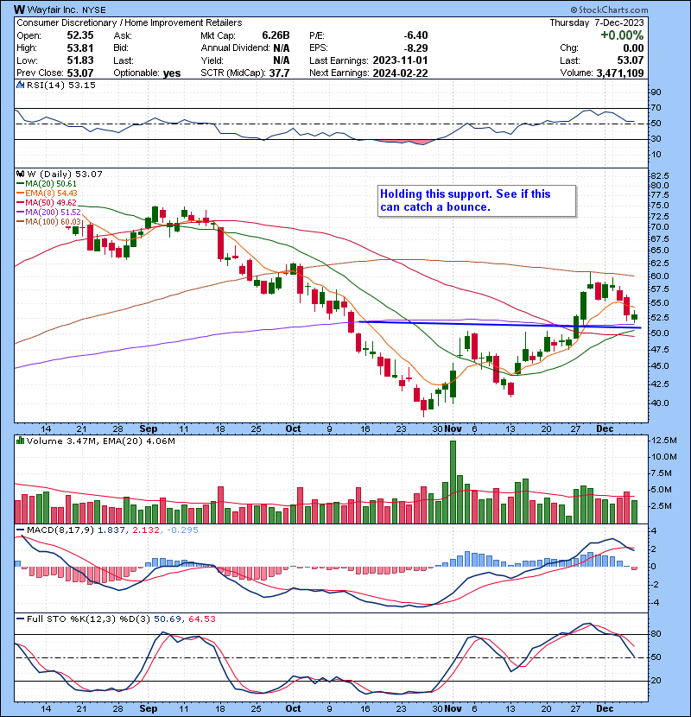
Task: Click the Prev Close value 53.07
Action: point(80,73)
